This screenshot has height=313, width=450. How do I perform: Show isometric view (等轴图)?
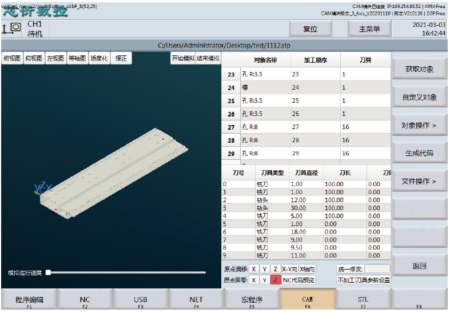point(77,58)
